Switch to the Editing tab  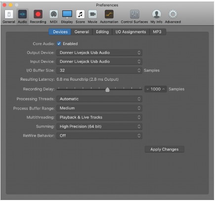(102, 32)
